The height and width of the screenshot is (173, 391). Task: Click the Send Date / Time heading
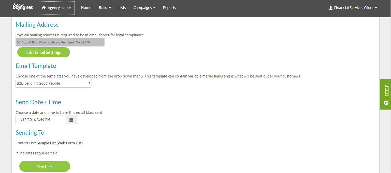point(38,102)
